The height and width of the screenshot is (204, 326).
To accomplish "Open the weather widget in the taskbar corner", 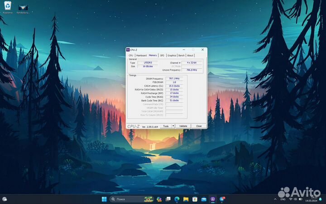I will click(5, 199).
